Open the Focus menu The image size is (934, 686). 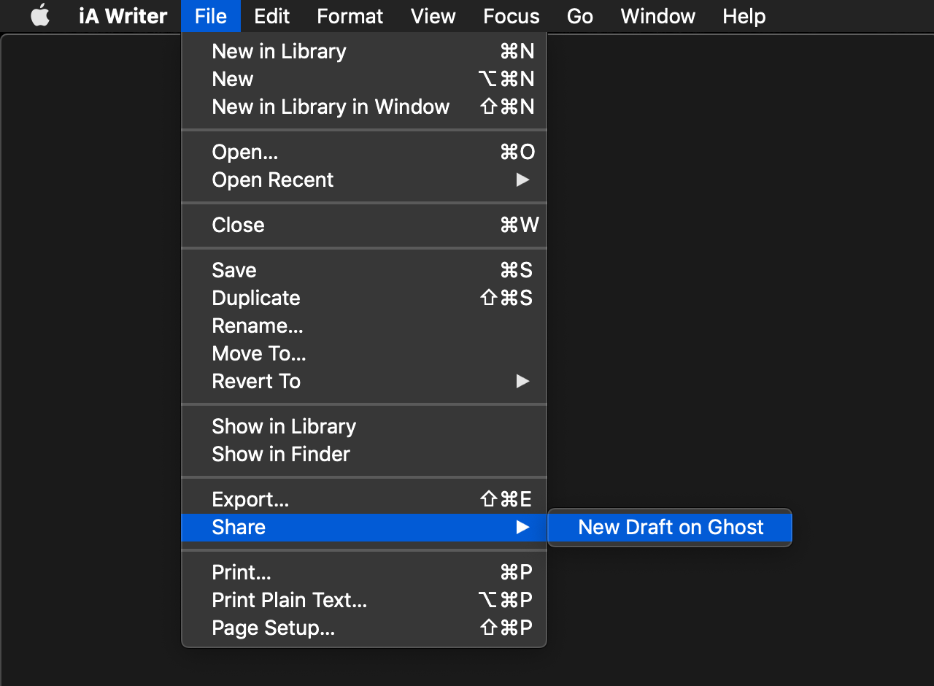(x=511, y=16)
